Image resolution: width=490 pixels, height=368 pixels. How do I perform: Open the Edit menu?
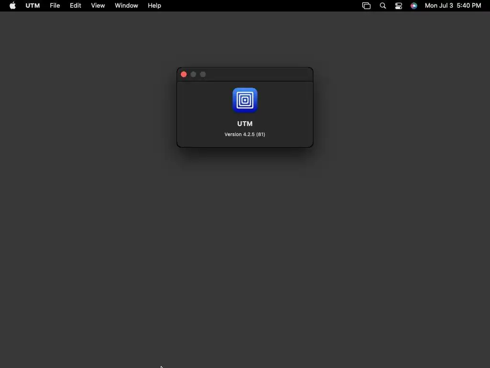pyautogui.click(x=75, y=6)
